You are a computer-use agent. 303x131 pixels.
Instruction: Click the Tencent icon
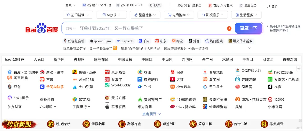(140, 72)
